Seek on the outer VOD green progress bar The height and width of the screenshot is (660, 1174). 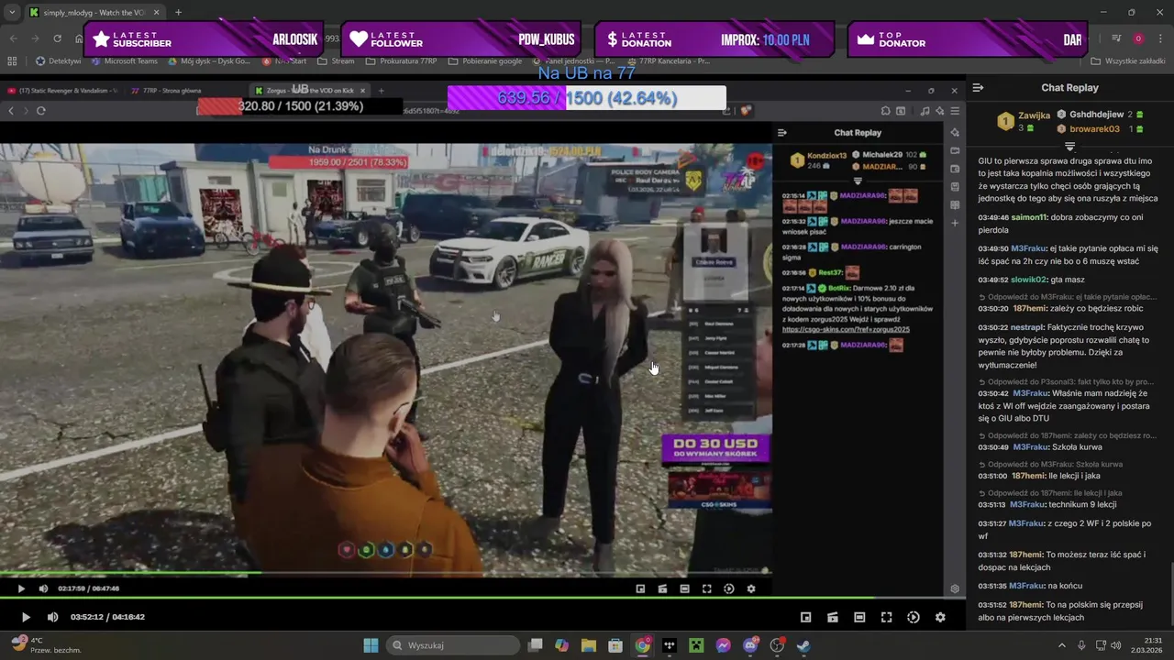click(x=482, y=599)
